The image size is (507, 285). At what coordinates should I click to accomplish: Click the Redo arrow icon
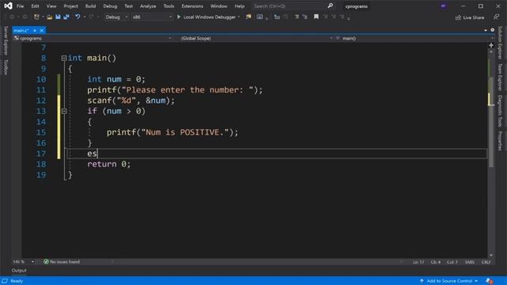91,17
